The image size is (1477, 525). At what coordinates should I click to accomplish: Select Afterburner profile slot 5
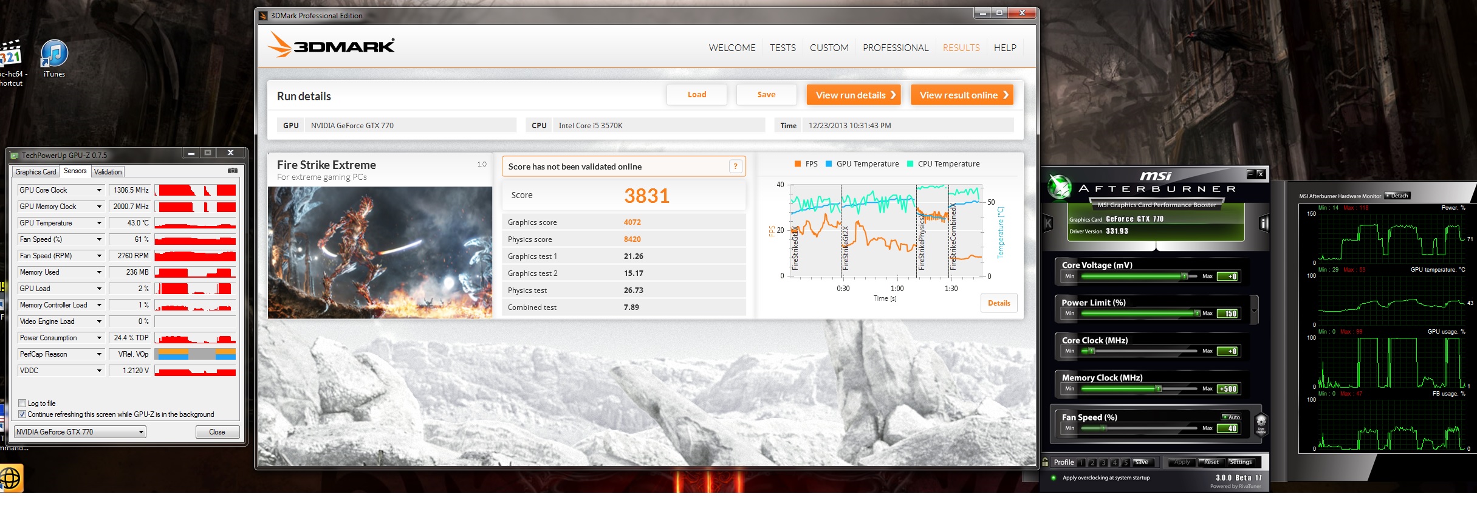pos(1125,462)
